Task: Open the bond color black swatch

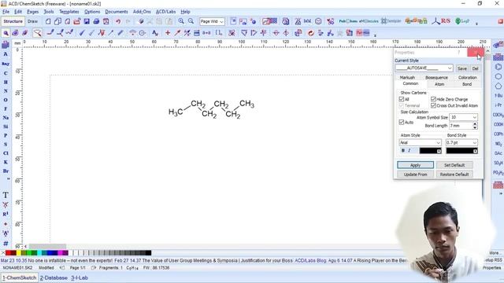Action: pyautogui.click(x=461, y=150)
